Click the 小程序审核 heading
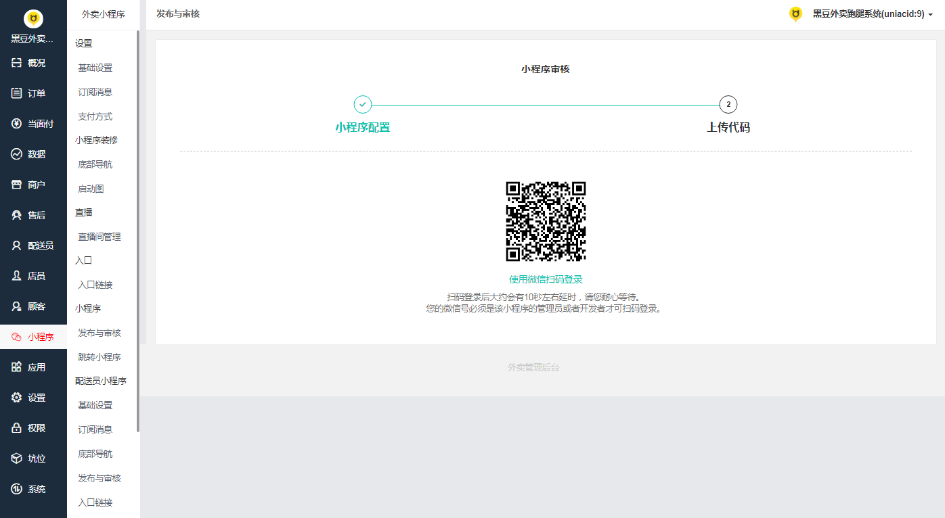Viewport: 945px width, 518px height. point(546,69)
